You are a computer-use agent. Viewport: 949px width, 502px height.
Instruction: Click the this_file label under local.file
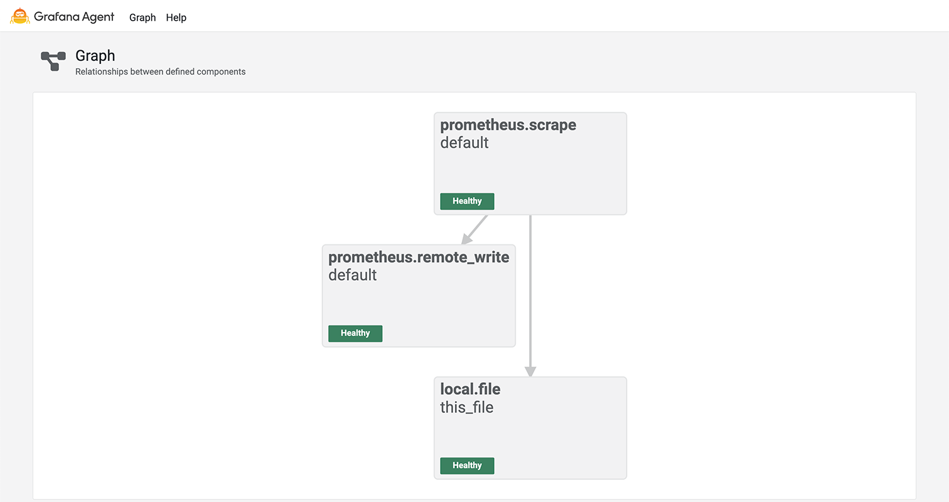point(466,407)
